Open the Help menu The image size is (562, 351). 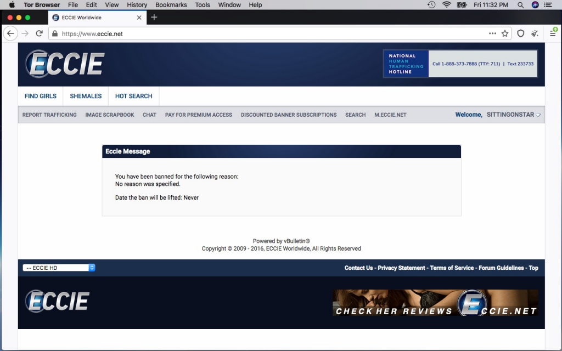coord(255,4)
